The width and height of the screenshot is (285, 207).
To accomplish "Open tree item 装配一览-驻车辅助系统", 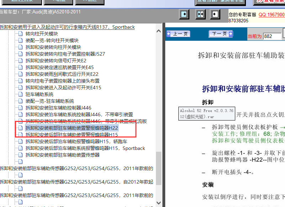I will (50, 101).
